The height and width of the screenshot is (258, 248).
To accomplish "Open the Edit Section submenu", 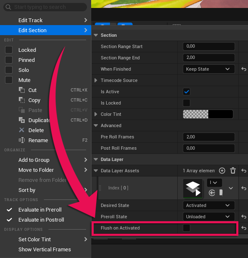I will (x=46, y=30).
